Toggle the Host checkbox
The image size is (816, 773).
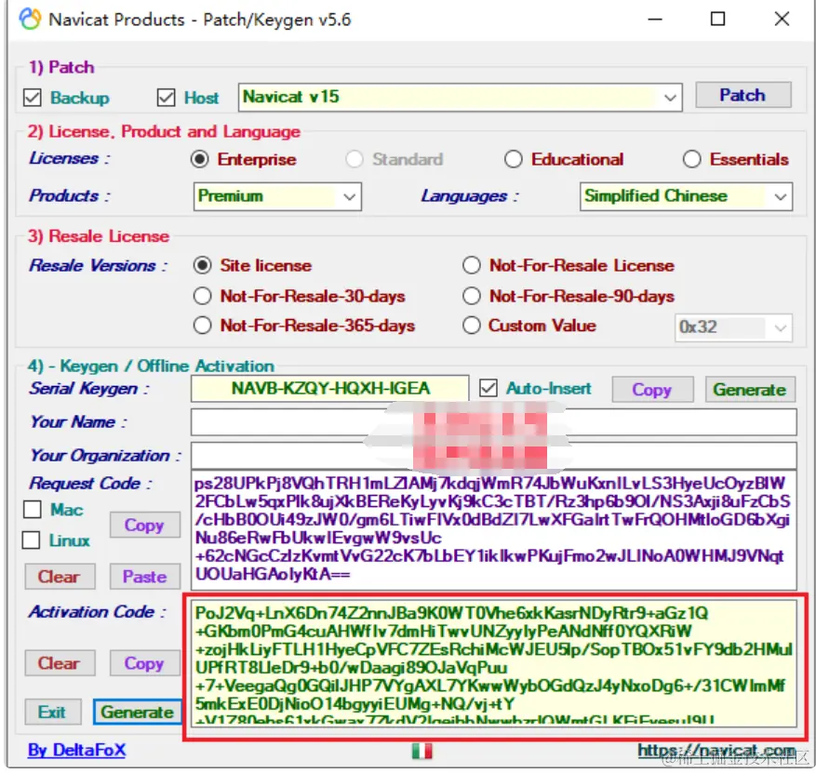[x=166, y=98]
